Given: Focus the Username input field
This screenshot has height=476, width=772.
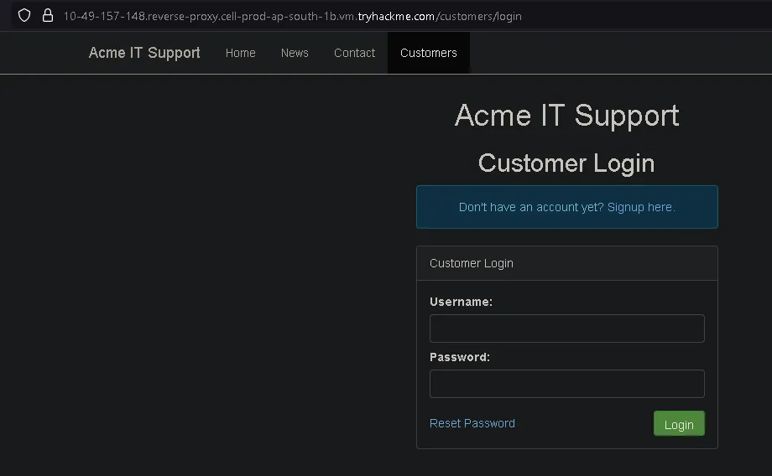Looking at the screenshot, I should pyautogui.click(x=566, y=329).
